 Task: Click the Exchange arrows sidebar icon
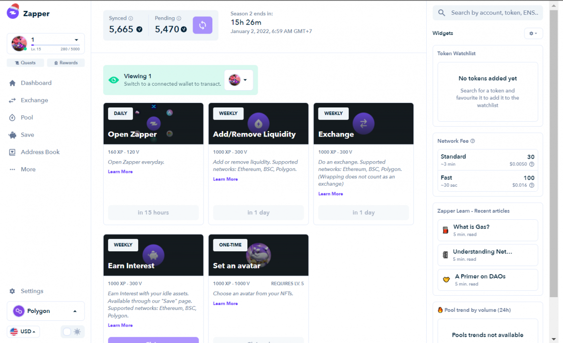tap(12, 101)
